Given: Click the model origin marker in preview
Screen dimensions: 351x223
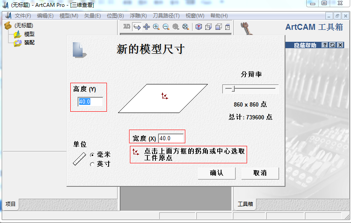Looking at the screenshot, I should pyautogui.click(x=164, y=96).
